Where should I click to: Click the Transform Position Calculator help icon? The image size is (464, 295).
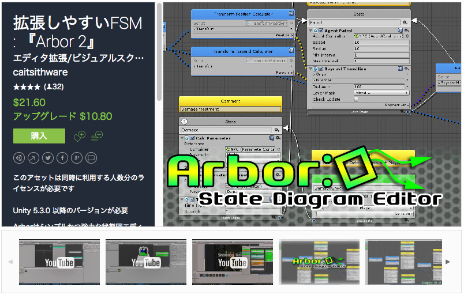click(291, 14)
